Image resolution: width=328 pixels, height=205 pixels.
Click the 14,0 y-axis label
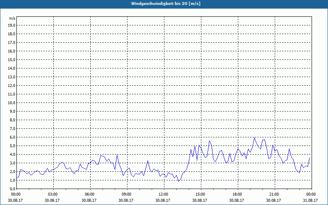tap(12, 68)
